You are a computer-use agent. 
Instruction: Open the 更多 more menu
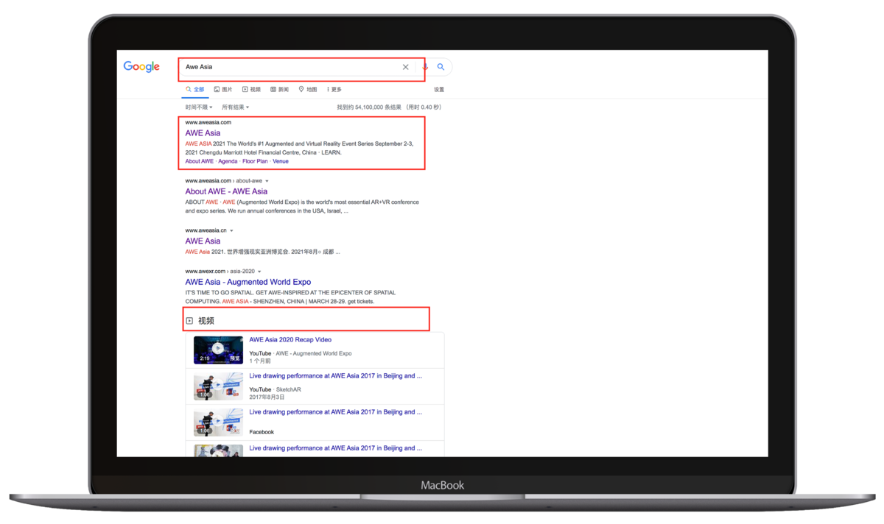334,90
